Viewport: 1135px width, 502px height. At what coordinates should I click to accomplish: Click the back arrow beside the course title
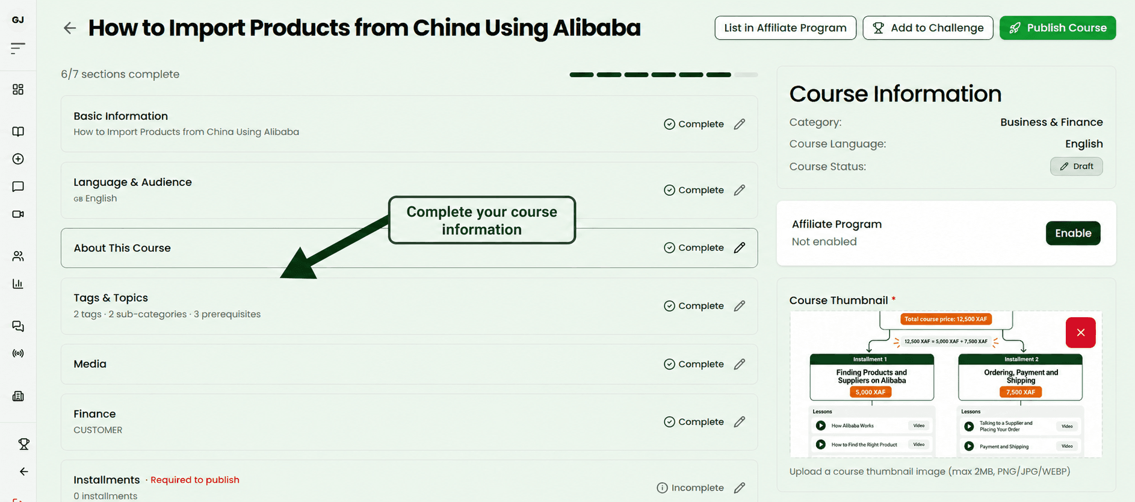pos(70,28)
